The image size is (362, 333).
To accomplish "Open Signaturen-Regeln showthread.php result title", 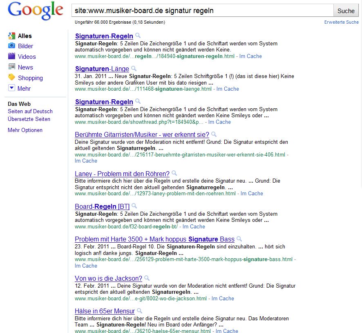I will (104, 102).
